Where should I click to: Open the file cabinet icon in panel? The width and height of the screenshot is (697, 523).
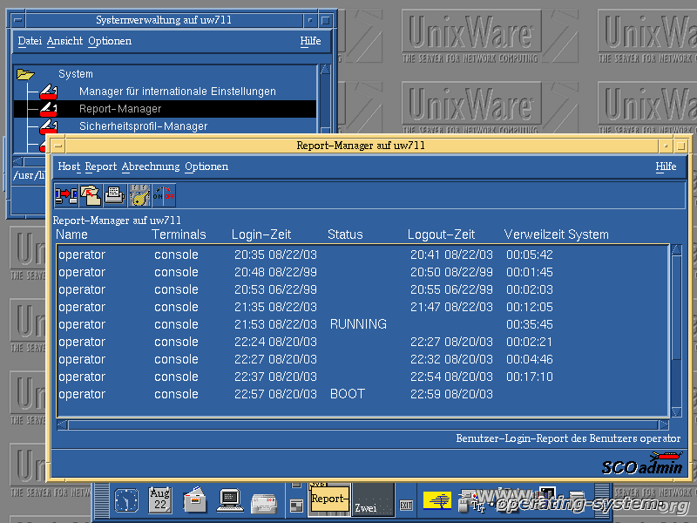tap(194, 499)
